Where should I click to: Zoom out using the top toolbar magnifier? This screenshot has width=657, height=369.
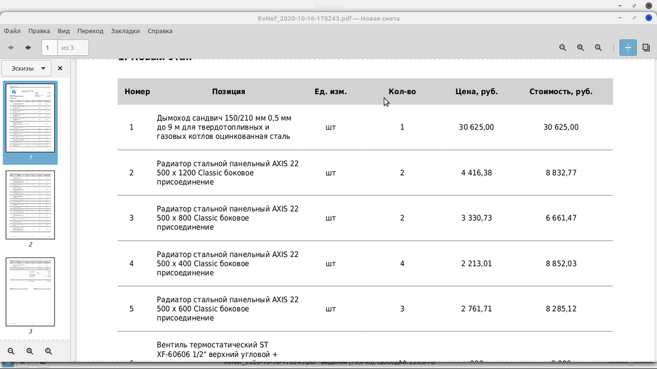click(x=562, y=48)
